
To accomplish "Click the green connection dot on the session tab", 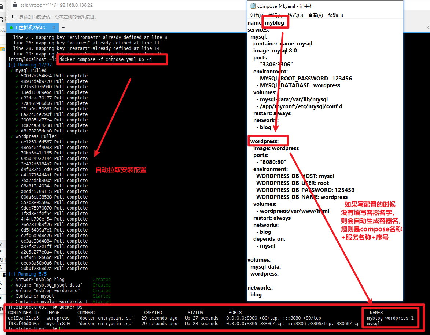I will [x=11, y=28].
